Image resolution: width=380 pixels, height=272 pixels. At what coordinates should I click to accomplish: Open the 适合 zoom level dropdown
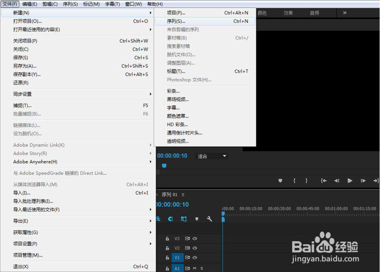(x=212, y=156)
